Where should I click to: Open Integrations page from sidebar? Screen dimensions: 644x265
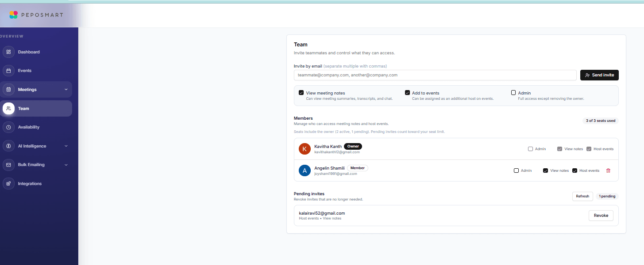[x=36, y=183]
